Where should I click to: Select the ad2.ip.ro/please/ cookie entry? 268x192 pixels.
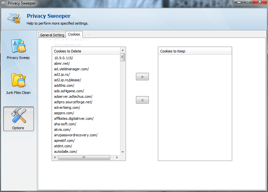pos(67,80)
